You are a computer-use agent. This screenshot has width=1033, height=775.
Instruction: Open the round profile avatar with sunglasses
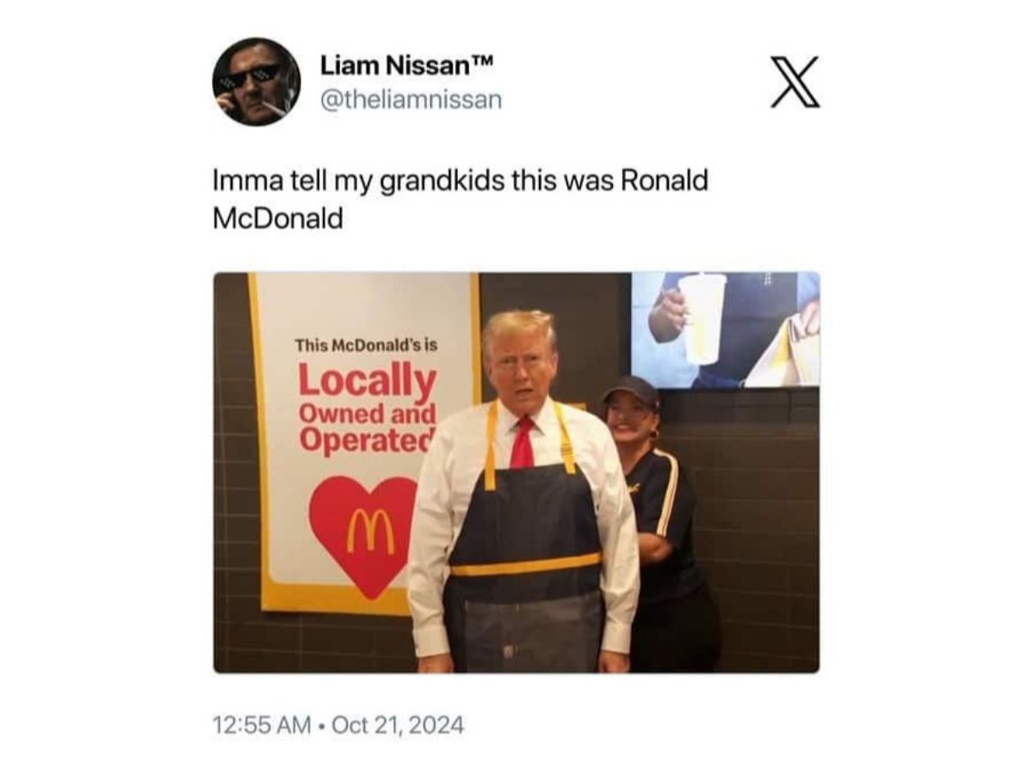coord(257,82)
